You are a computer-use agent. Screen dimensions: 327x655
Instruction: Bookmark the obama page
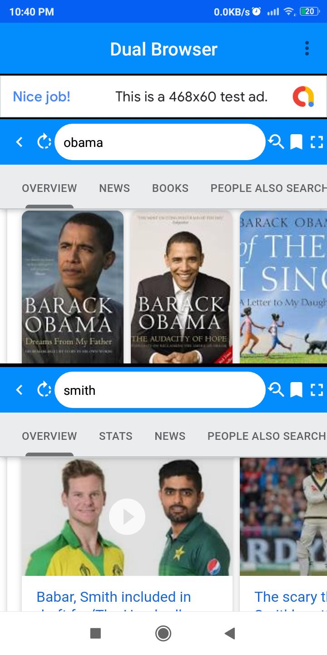[296, 142]
